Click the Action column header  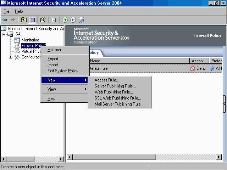coord(199,61)
